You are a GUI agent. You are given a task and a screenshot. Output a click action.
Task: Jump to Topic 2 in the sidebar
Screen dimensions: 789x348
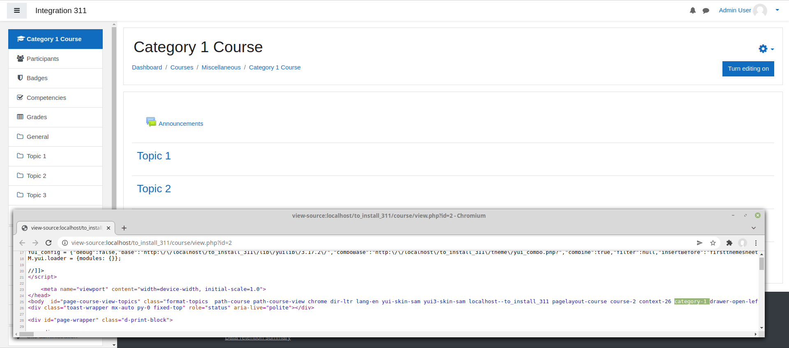point(55,176)
